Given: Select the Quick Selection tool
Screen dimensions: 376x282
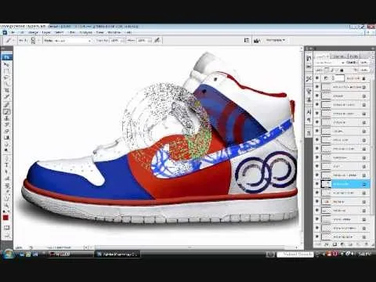Looking at the screenshot, I should (x=7, y=84).
